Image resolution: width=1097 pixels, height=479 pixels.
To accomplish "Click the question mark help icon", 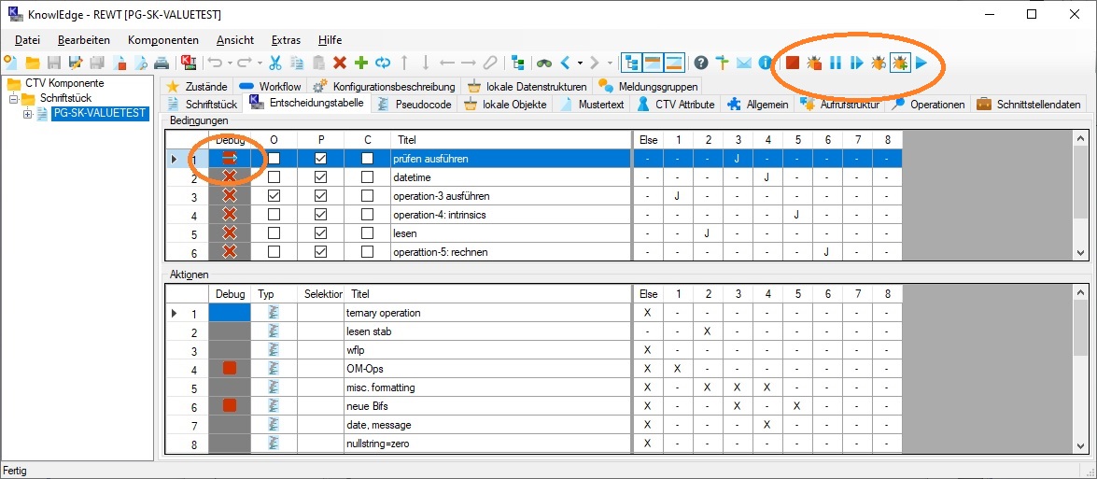I will coord(700,63).
